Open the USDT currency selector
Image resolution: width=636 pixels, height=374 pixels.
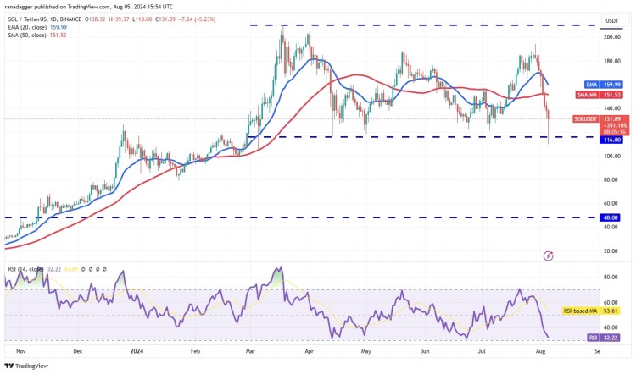(x=611, y=20)
